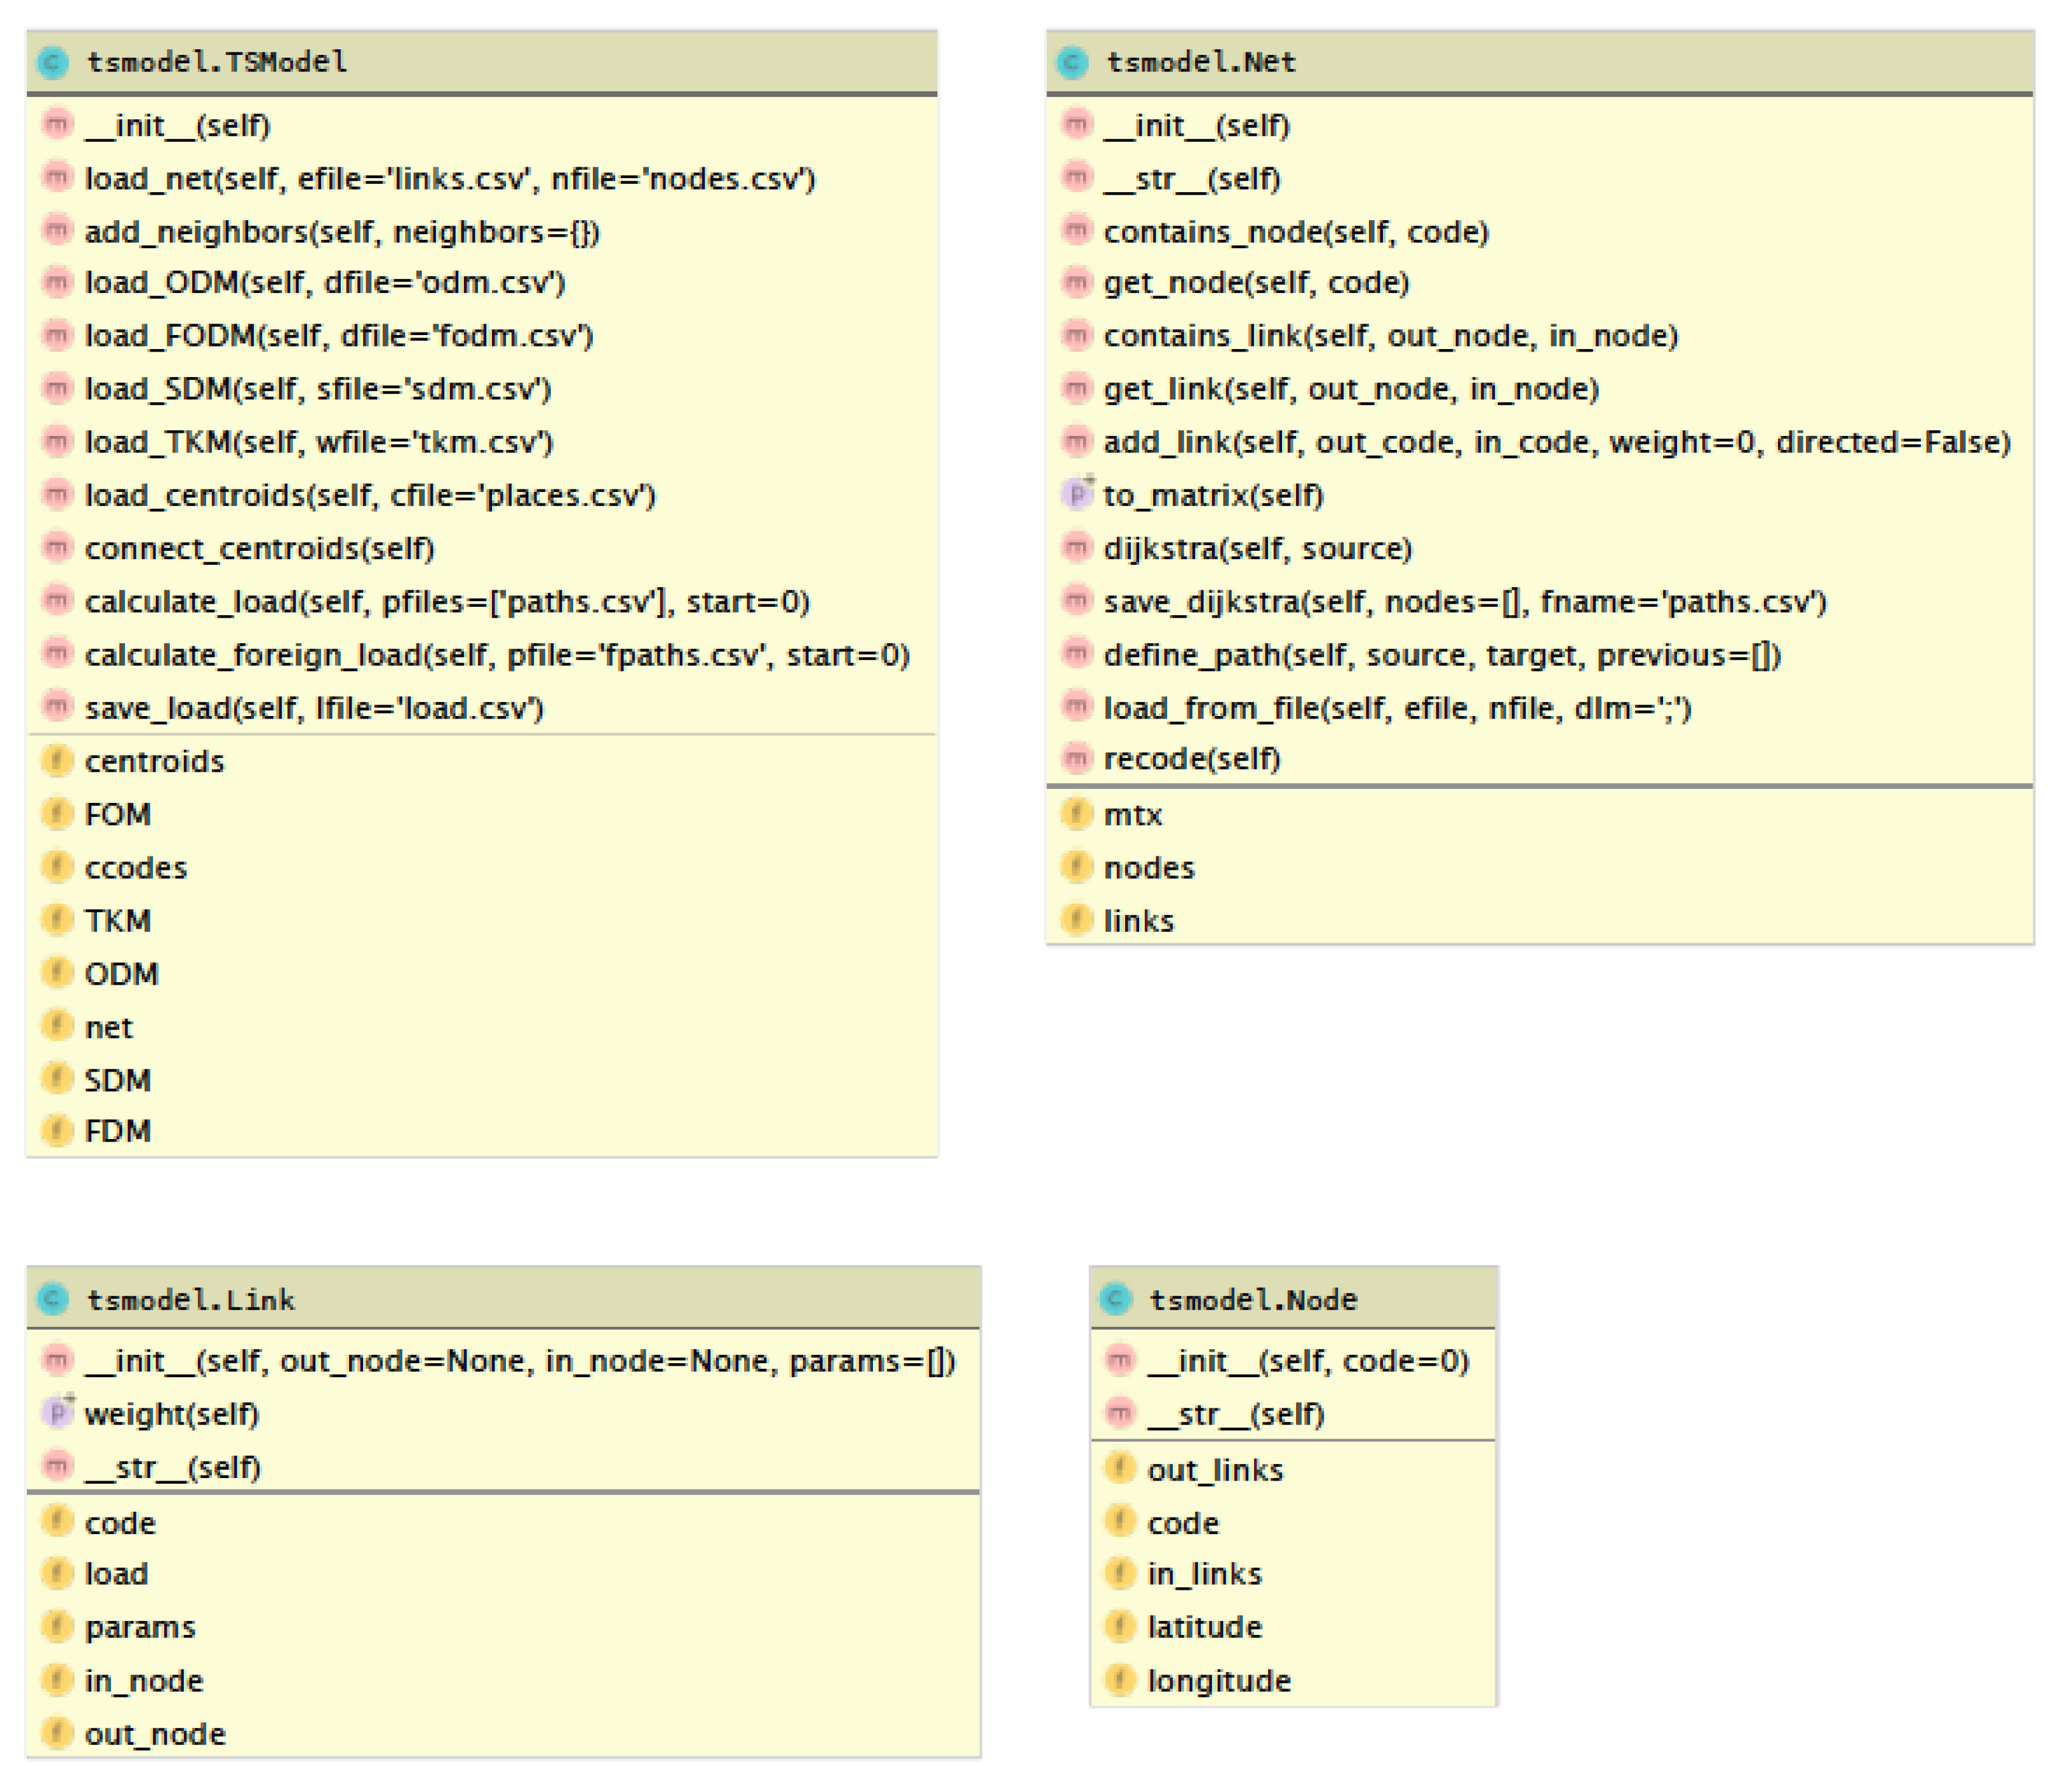The image size is (2060, 1792).
Task: Select the add_link method in Net class
Action: click(x=1556, y=442)
